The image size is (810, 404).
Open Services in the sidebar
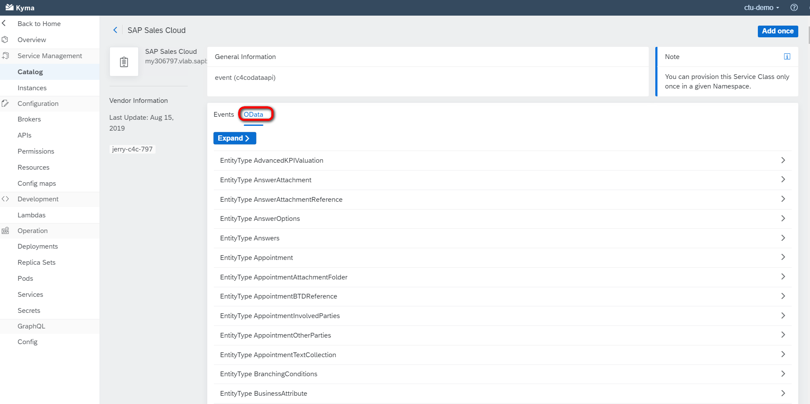tap(30, 294)
